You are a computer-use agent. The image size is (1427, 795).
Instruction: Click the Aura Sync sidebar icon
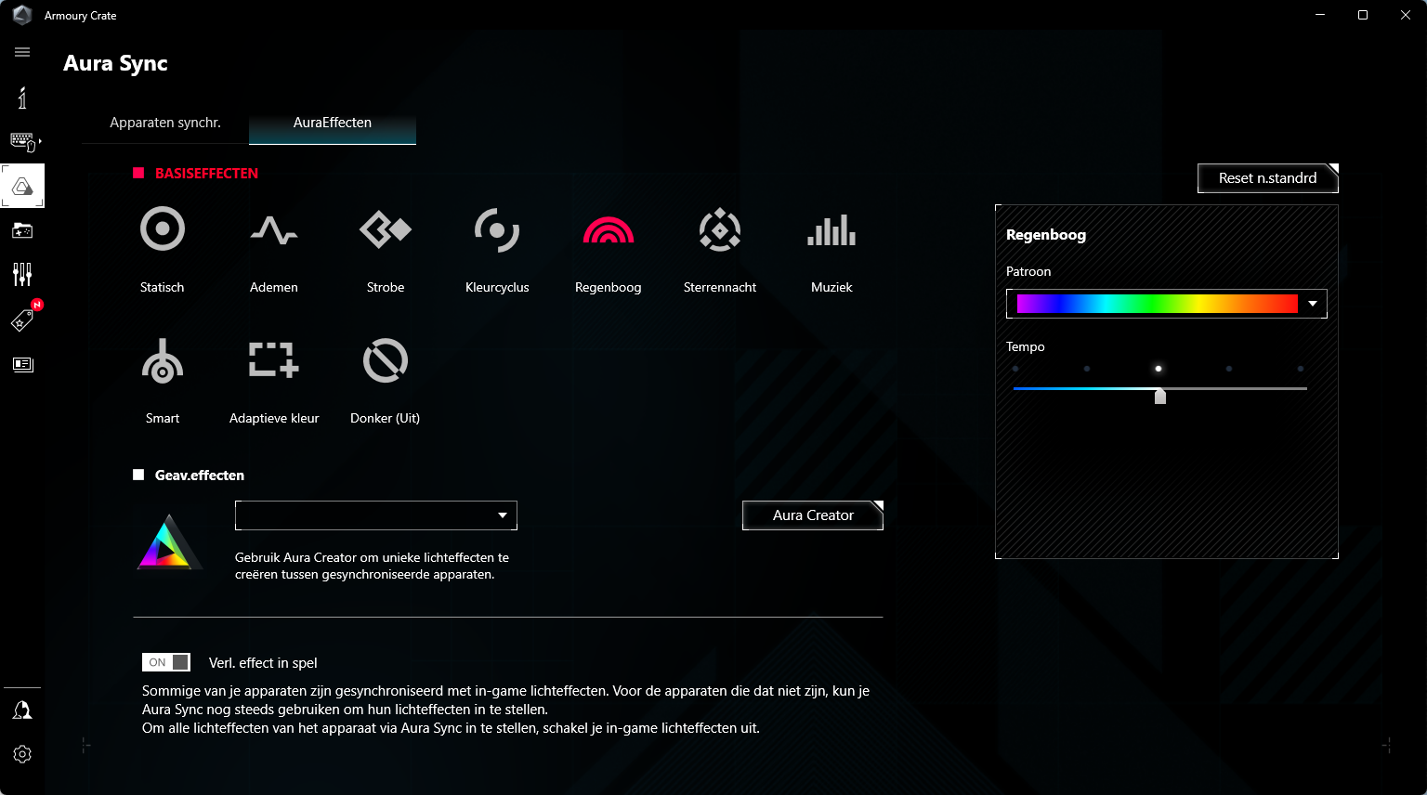tap(22, 187)
